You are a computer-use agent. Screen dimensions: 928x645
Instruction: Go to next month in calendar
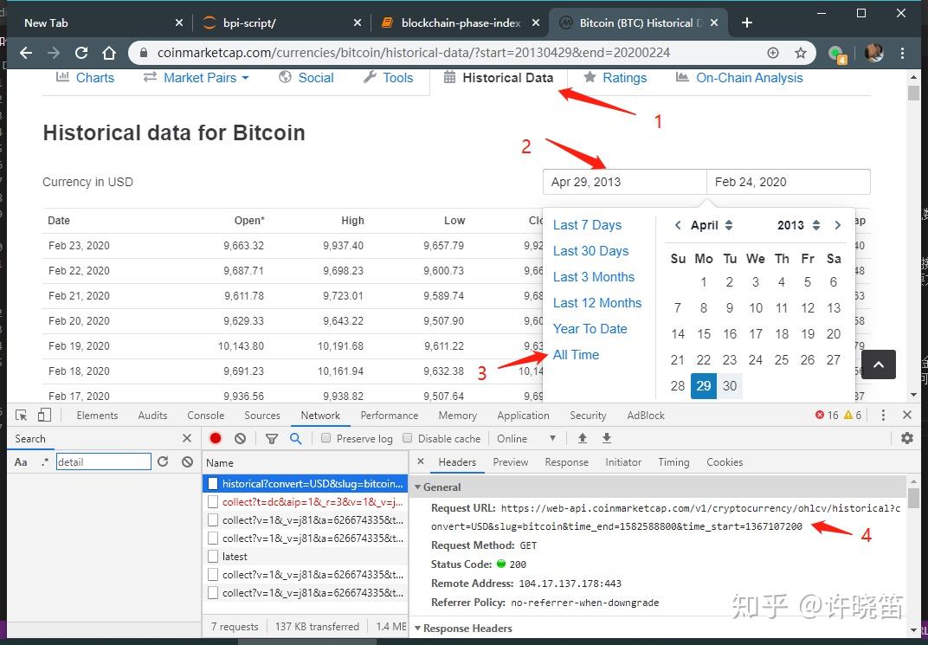click(837, 225)
